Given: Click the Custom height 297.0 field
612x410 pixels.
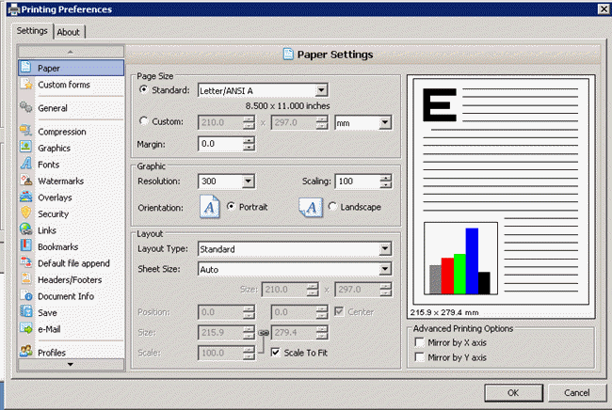Looking at the screenshot, I should point(294,123).
